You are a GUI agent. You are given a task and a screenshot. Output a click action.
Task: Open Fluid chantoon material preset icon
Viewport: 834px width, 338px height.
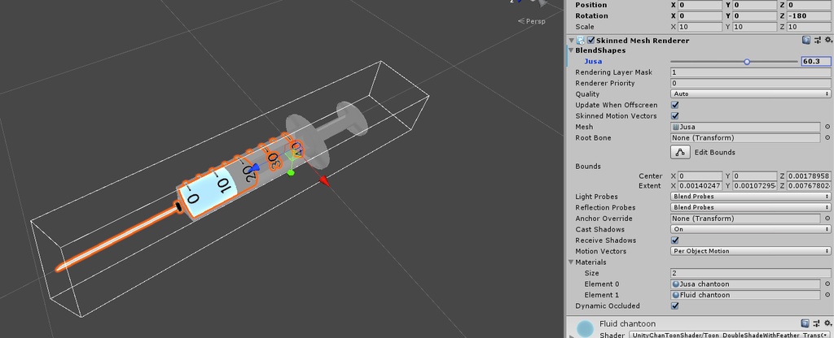coord(816,323)
